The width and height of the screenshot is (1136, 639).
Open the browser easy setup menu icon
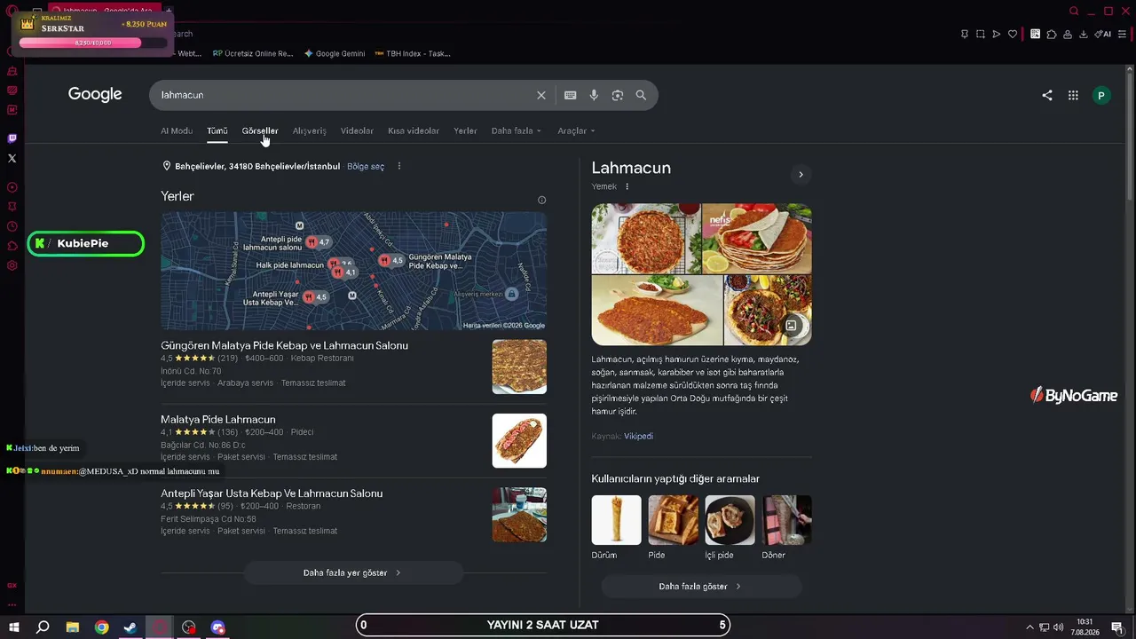click(x=1122, y=34)
